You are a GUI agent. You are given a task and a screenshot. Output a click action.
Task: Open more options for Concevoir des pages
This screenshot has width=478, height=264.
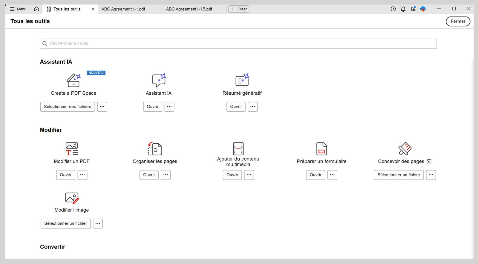coord(431,175)
